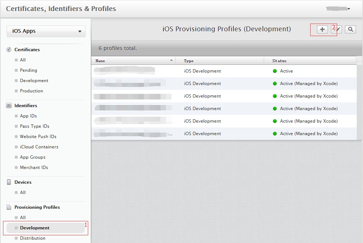Go to App IDs
363x243 pixels.
[x=28, y=116]
